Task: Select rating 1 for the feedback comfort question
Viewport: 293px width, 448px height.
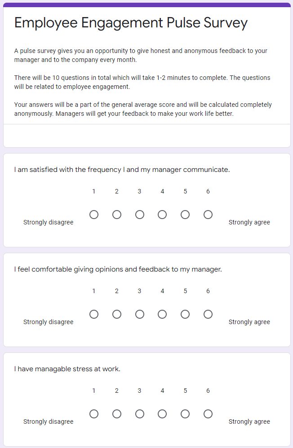Action: pos(94,314)
